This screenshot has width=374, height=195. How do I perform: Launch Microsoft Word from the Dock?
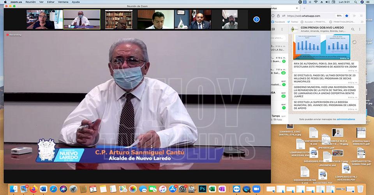(43, 189)
